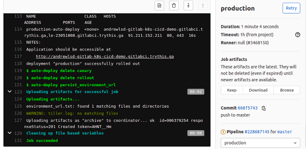The width and height of the screenshot is (306, 149).
Task: Select the tiller.log warning line
Action: coord(72,113)
